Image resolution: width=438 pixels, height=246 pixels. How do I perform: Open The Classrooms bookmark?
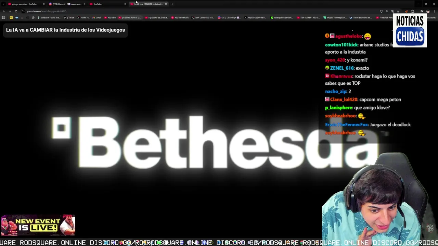tap(361, 17)
